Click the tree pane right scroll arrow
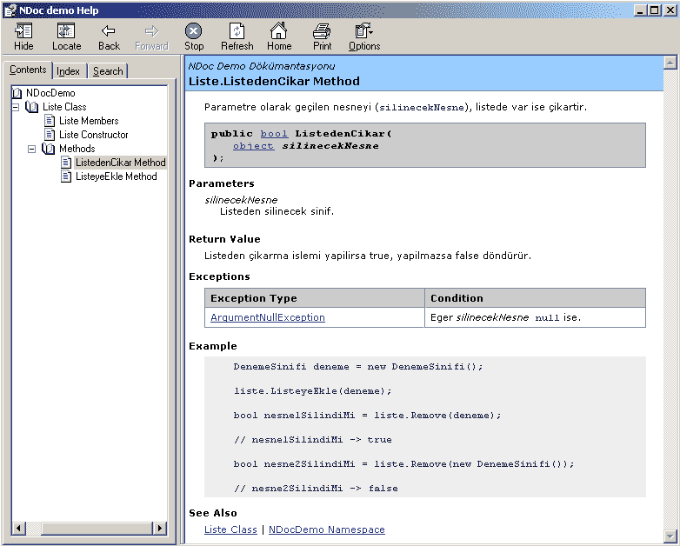Viewport: 680px width, 546px height. 160,528
